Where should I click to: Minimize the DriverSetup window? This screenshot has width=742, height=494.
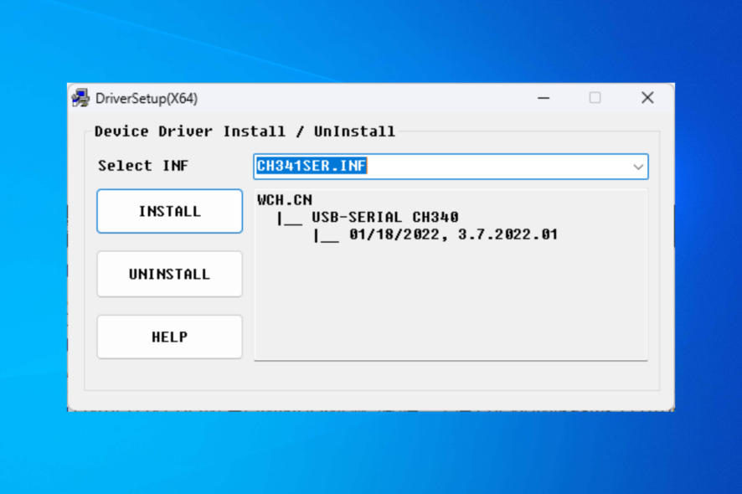click(x=544, y=98)
